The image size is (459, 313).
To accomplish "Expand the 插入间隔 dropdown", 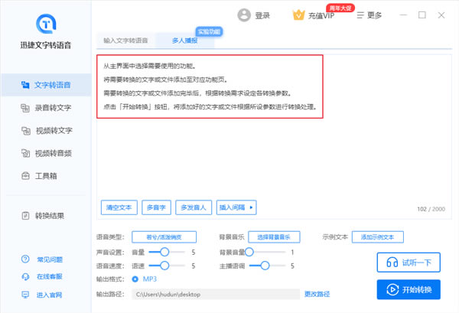I will click(x=236, y=207).
